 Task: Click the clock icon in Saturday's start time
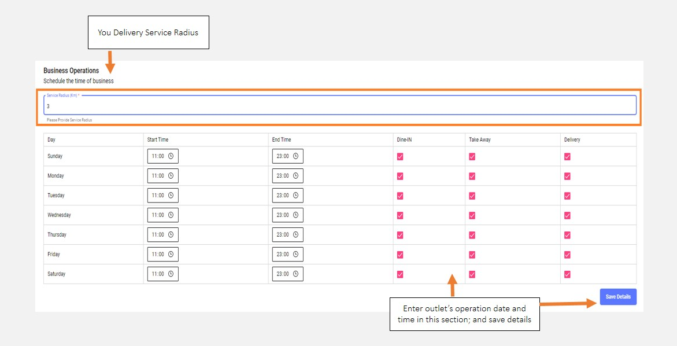[171, 274]
